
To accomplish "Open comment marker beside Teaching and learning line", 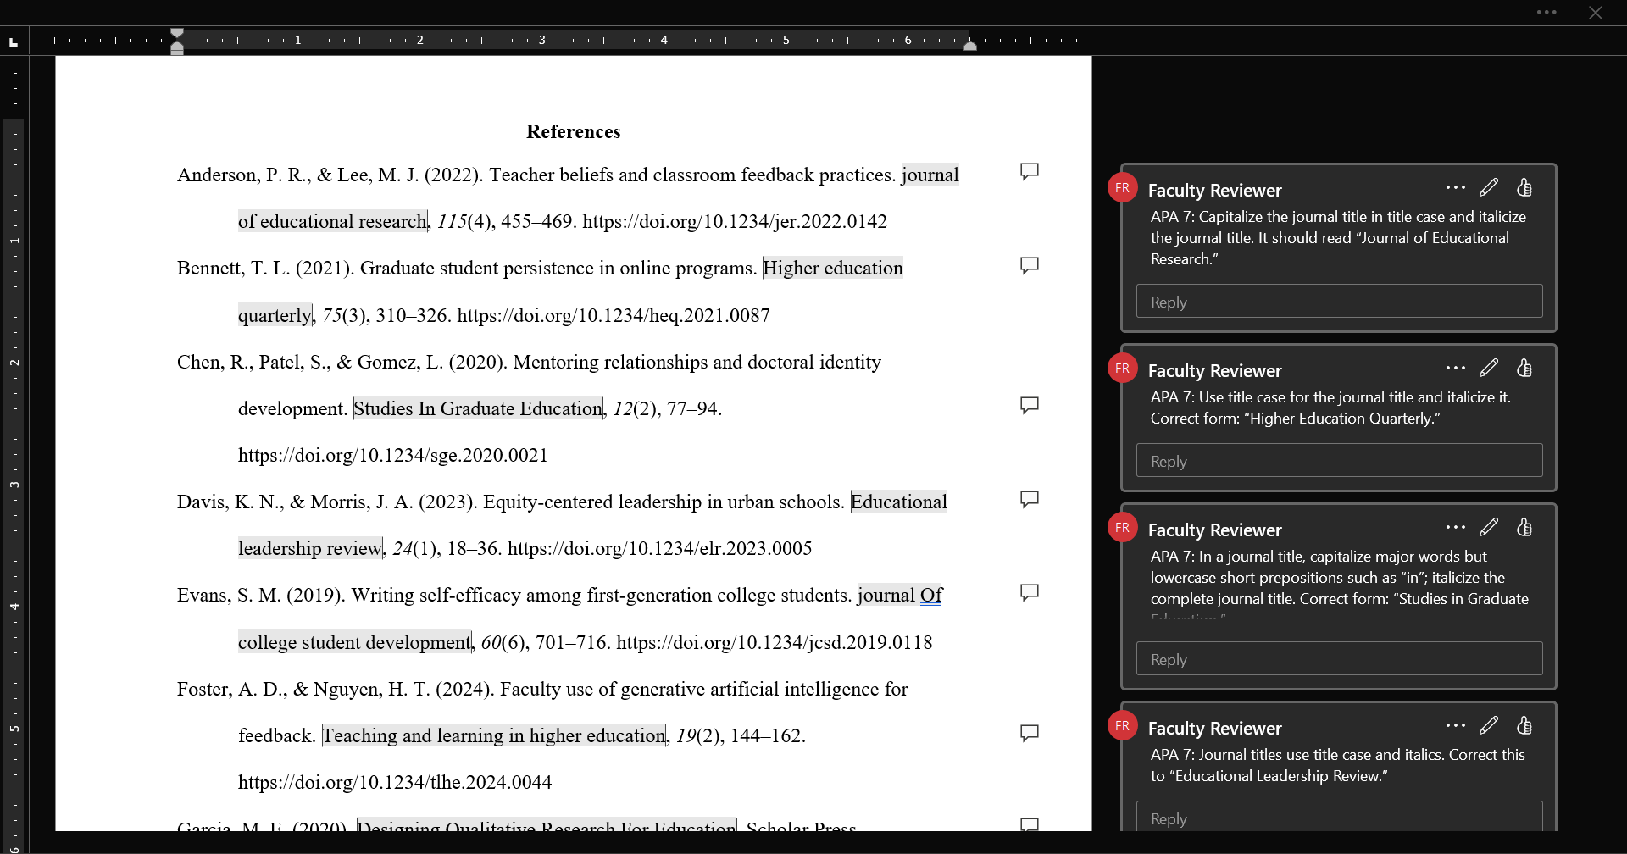I will [1030, 733].
